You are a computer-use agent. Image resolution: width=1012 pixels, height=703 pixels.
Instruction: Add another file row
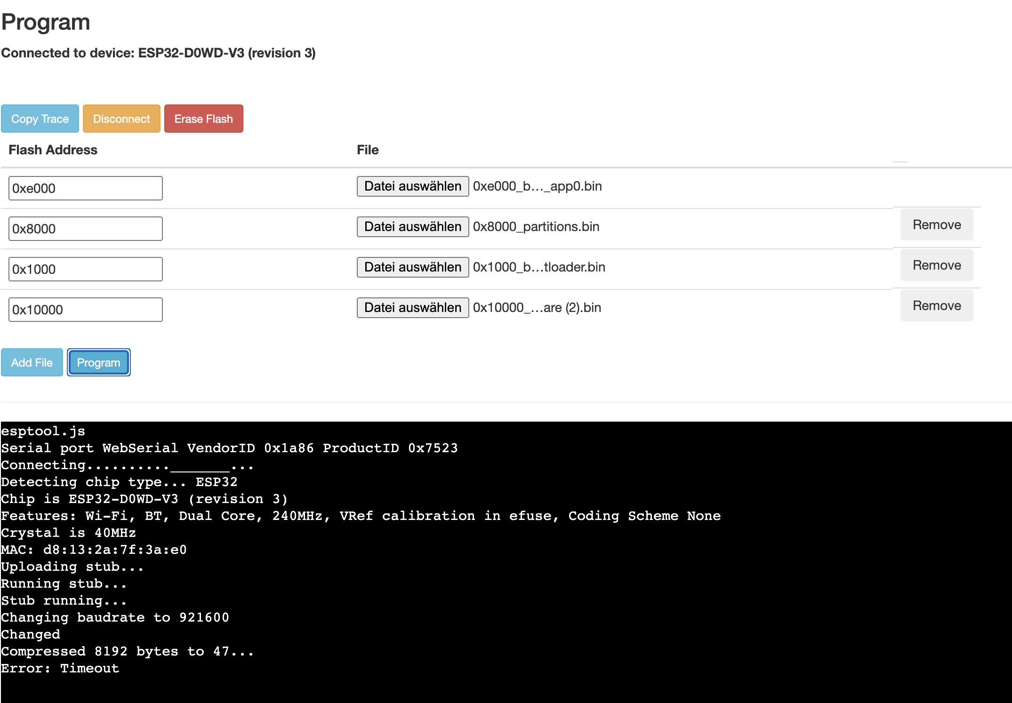click(x=32, y=362)
